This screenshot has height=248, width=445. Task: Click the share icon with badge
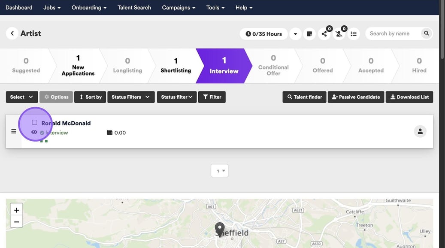click(x=324, y=34)
